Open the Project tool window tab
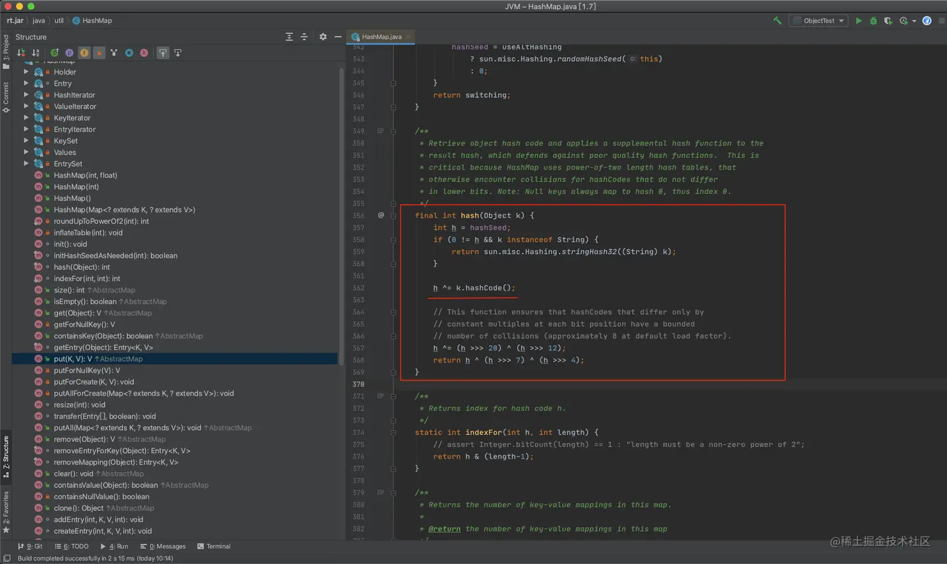The image size is (947, 564). (x=6, y=51)
